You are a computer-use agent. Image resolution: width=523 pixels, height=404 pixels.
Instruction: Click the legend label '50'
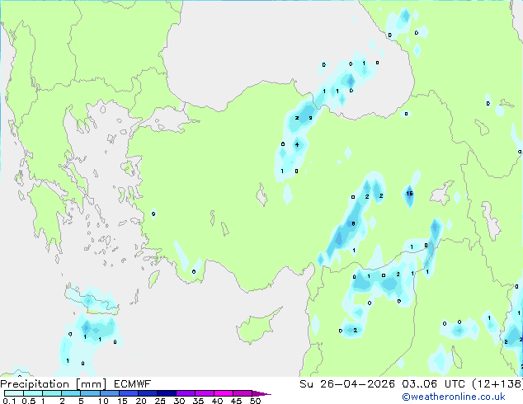point(255,401)
